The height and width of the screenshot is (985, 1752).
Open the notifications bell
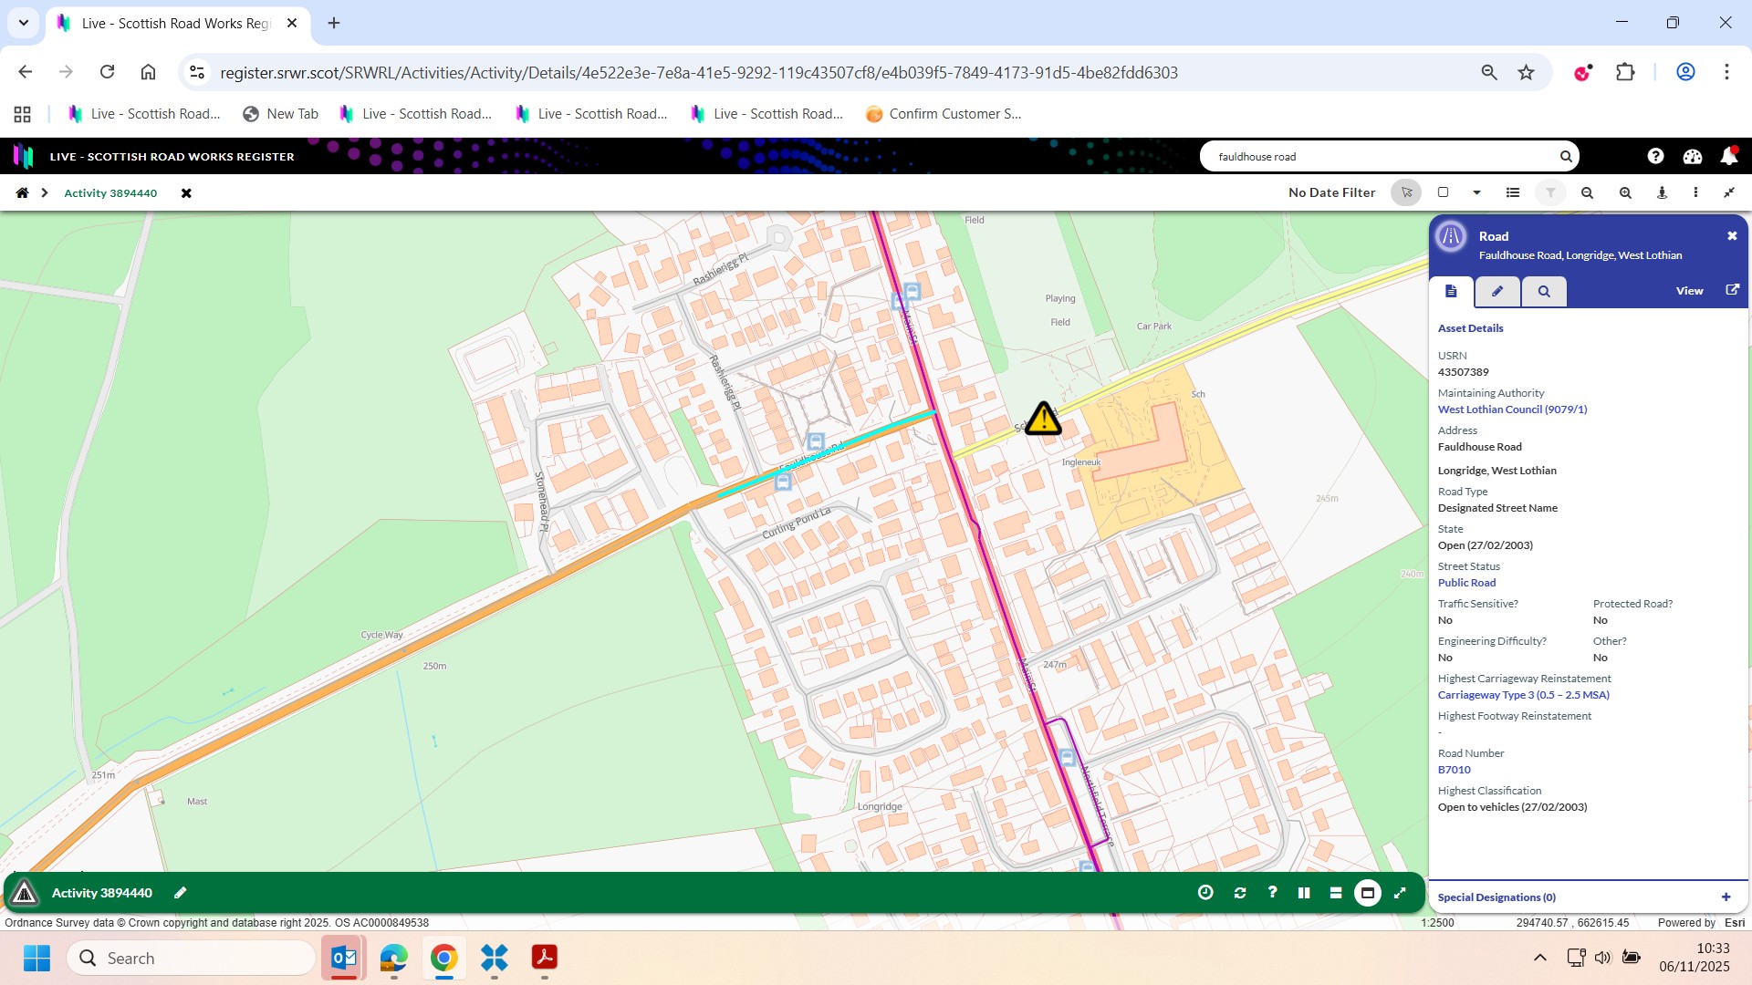pyautogui.click(x=1729, y=156)
